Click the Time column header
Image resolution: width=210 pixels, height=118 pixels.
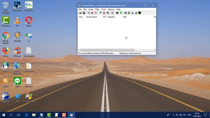82,17
